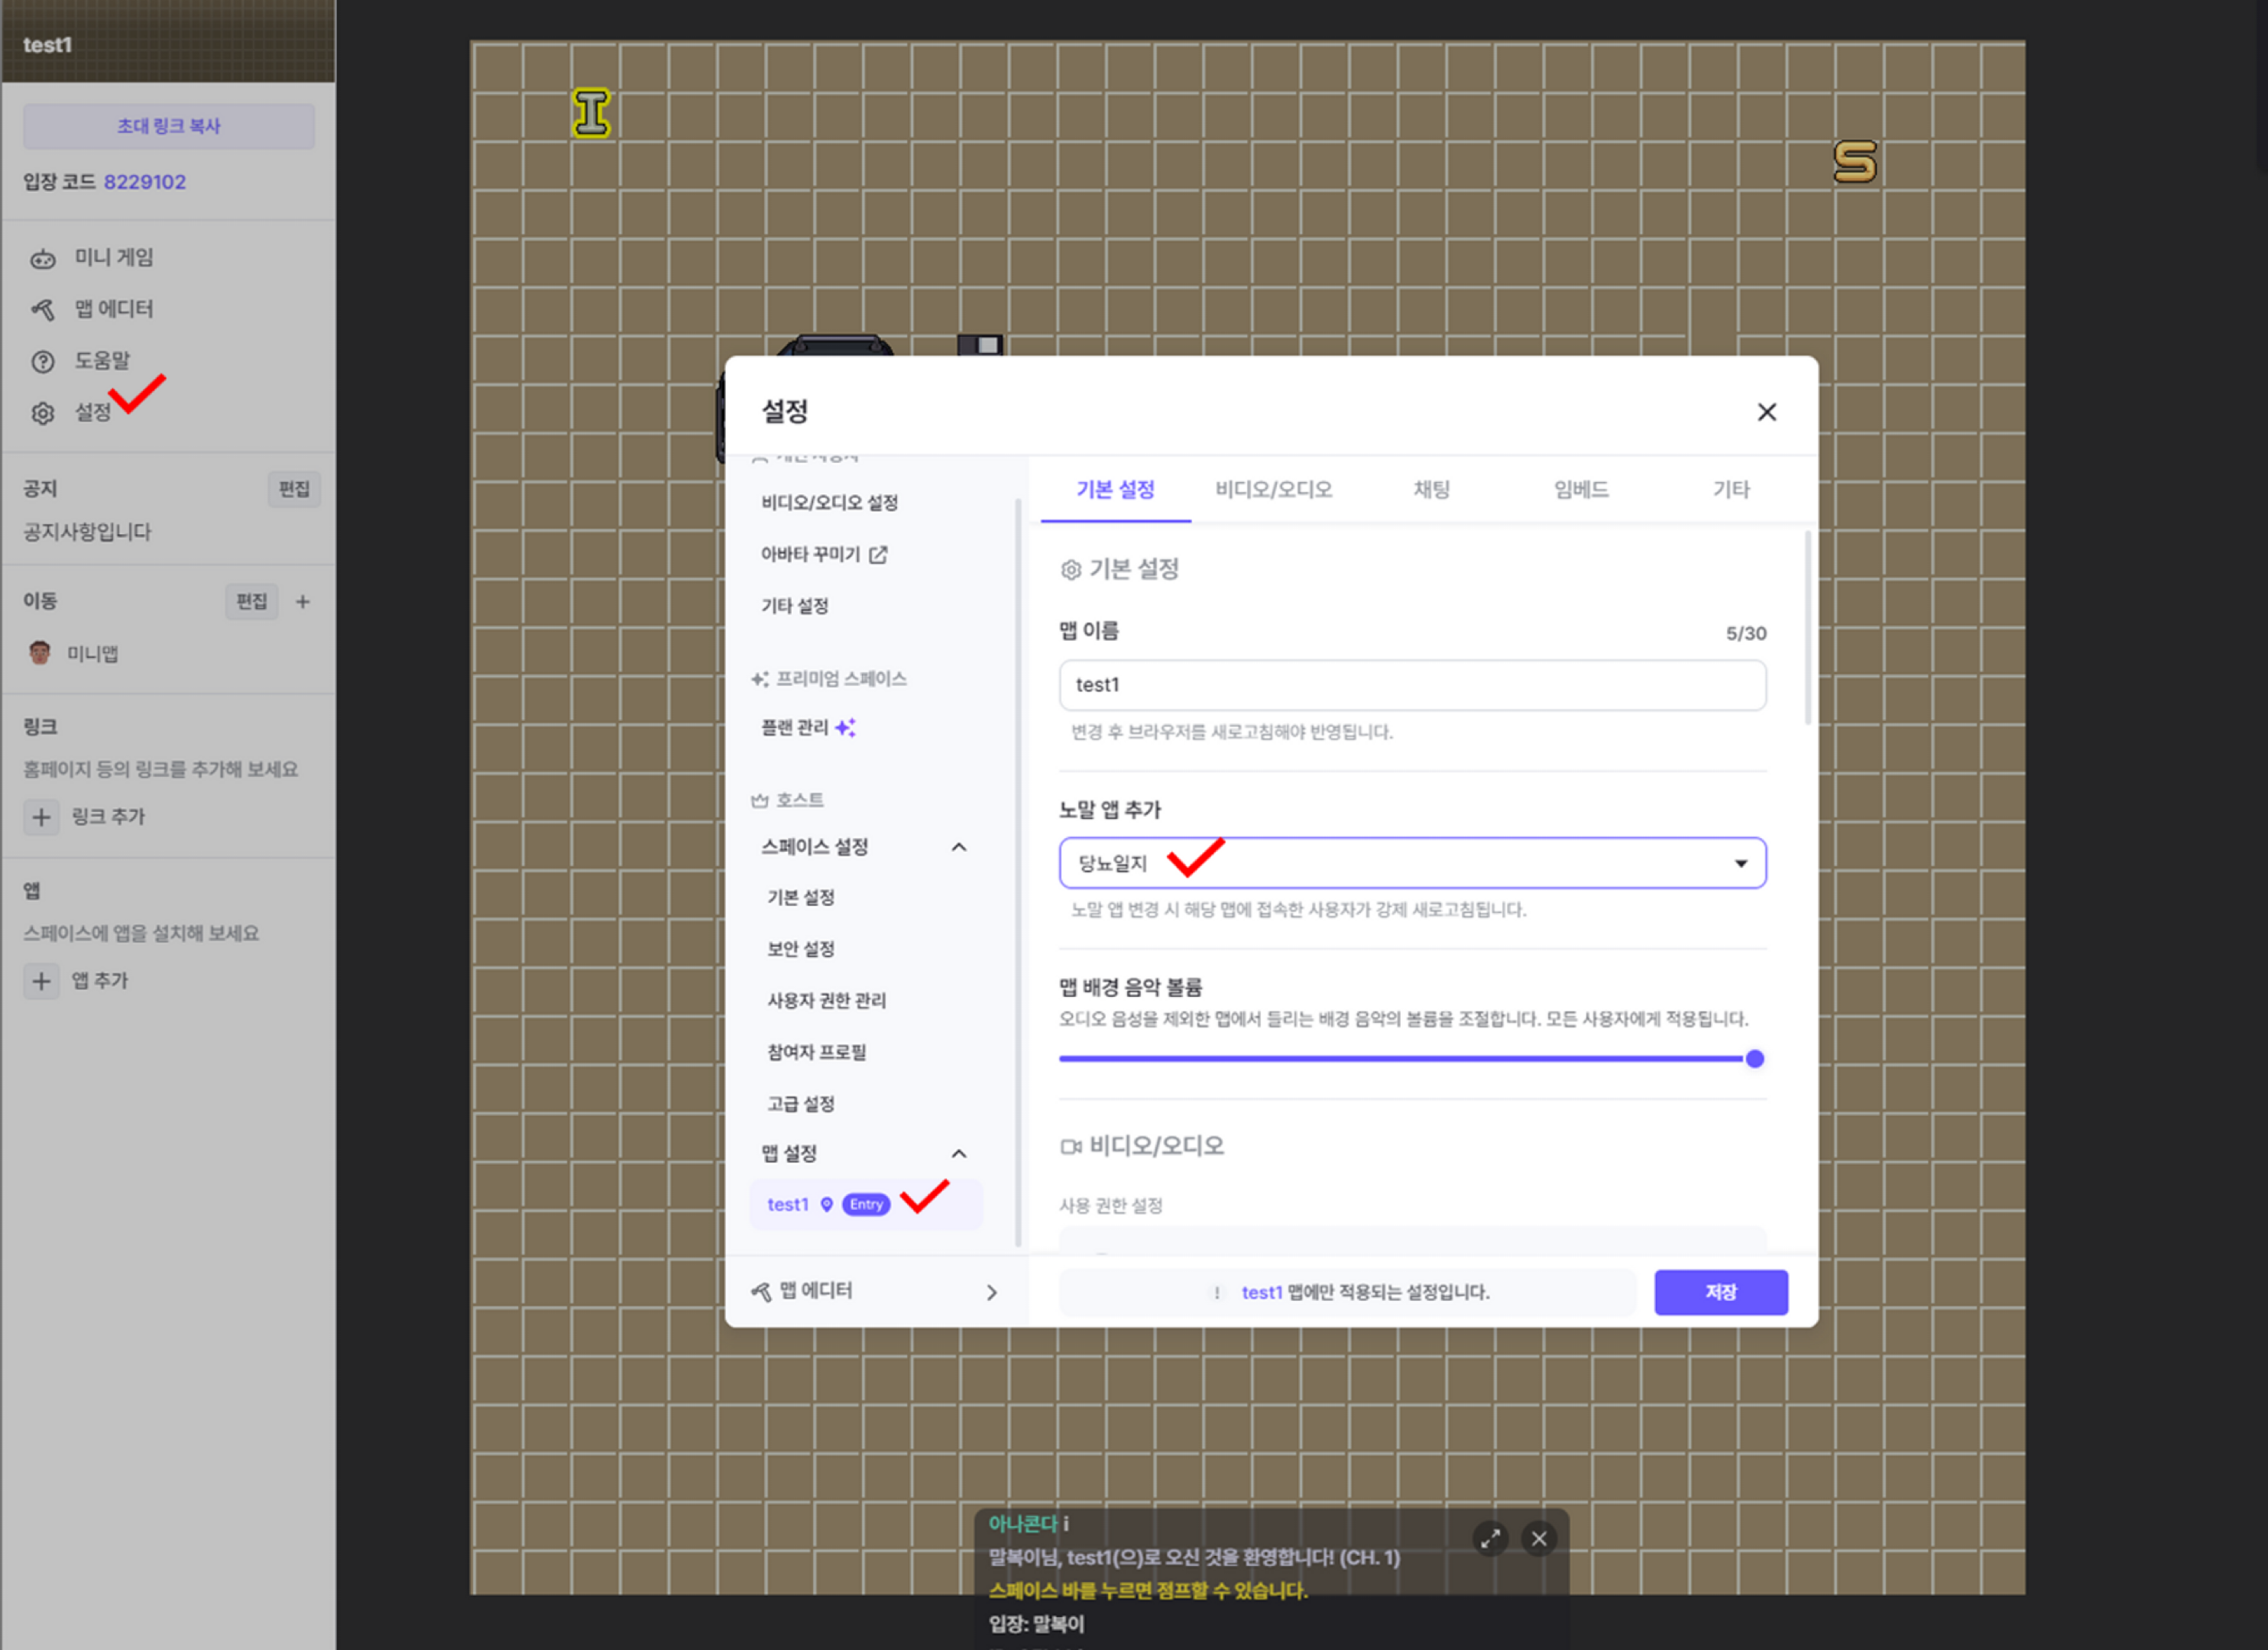Viewport: 2268px width, 1650px height.
Task: Click the plus icon beside 이동 편집
Action: coord(303,602)
